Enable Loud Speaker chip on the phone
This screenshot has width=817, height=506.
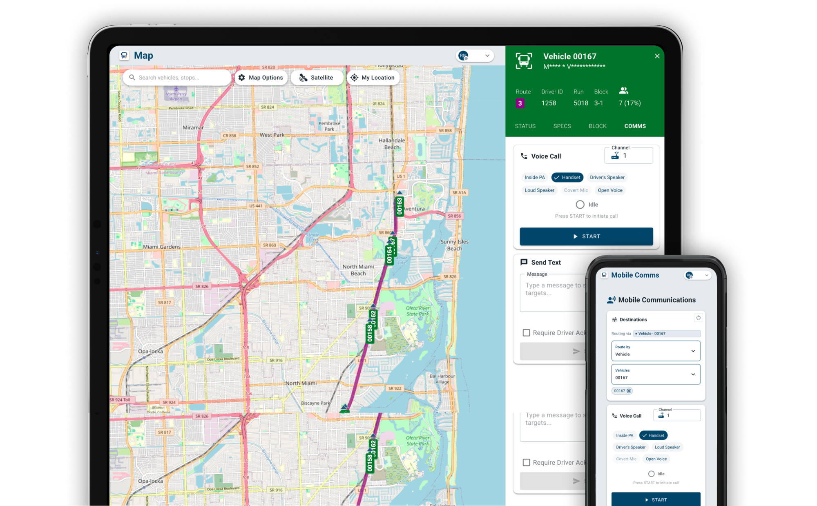pos(667,447)
